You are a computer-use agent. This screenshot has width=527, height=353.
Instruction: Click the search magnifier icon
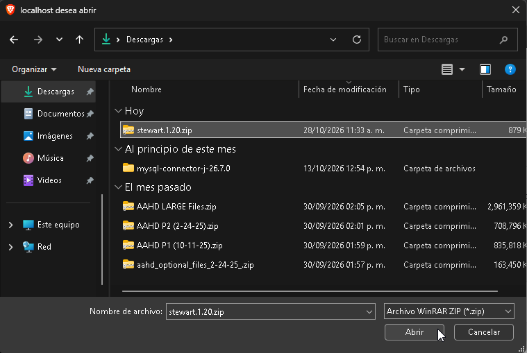pos(503,40)
